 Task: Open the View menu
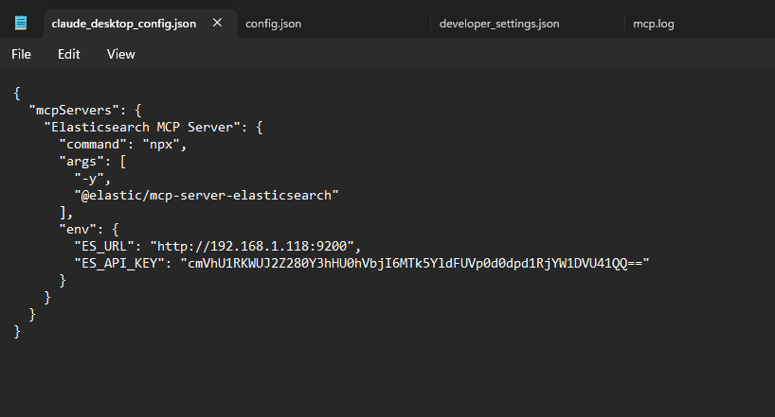click(121, 55)
